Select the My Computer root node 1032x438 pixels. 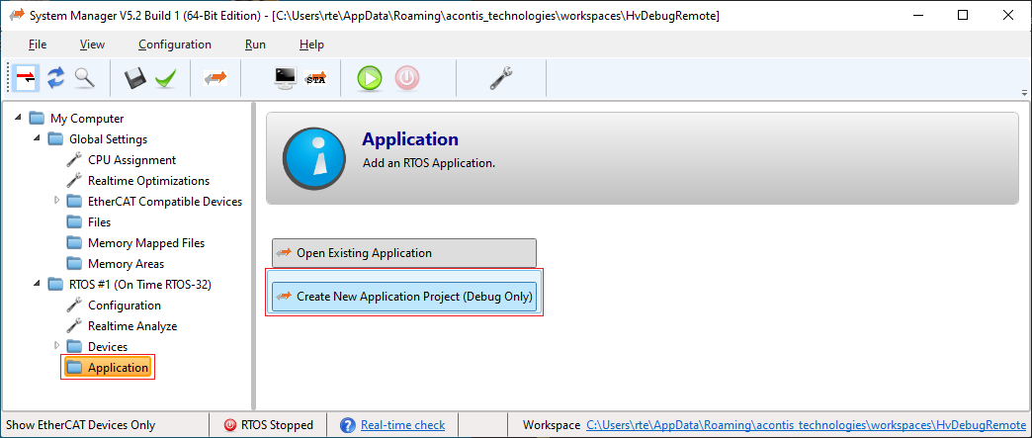click(87, 119)
